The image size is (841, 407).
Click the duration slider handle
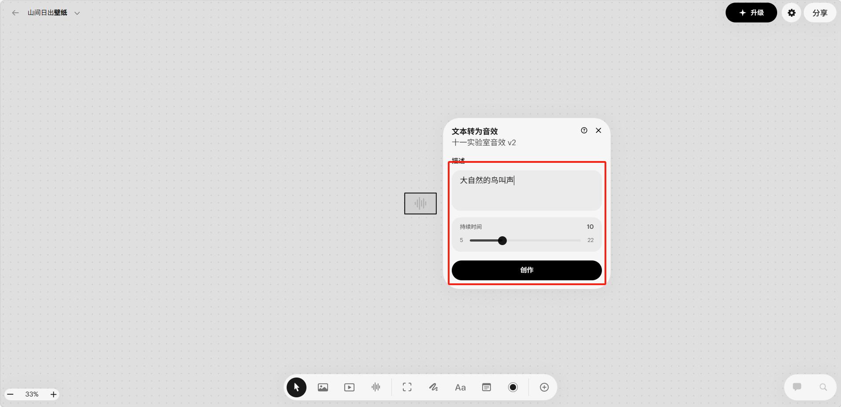[502, 241]
